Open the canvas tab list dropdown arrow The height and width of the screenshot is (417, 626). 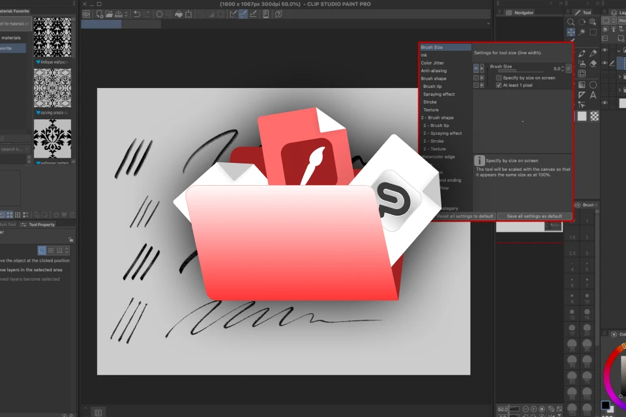tap(488, 23)
